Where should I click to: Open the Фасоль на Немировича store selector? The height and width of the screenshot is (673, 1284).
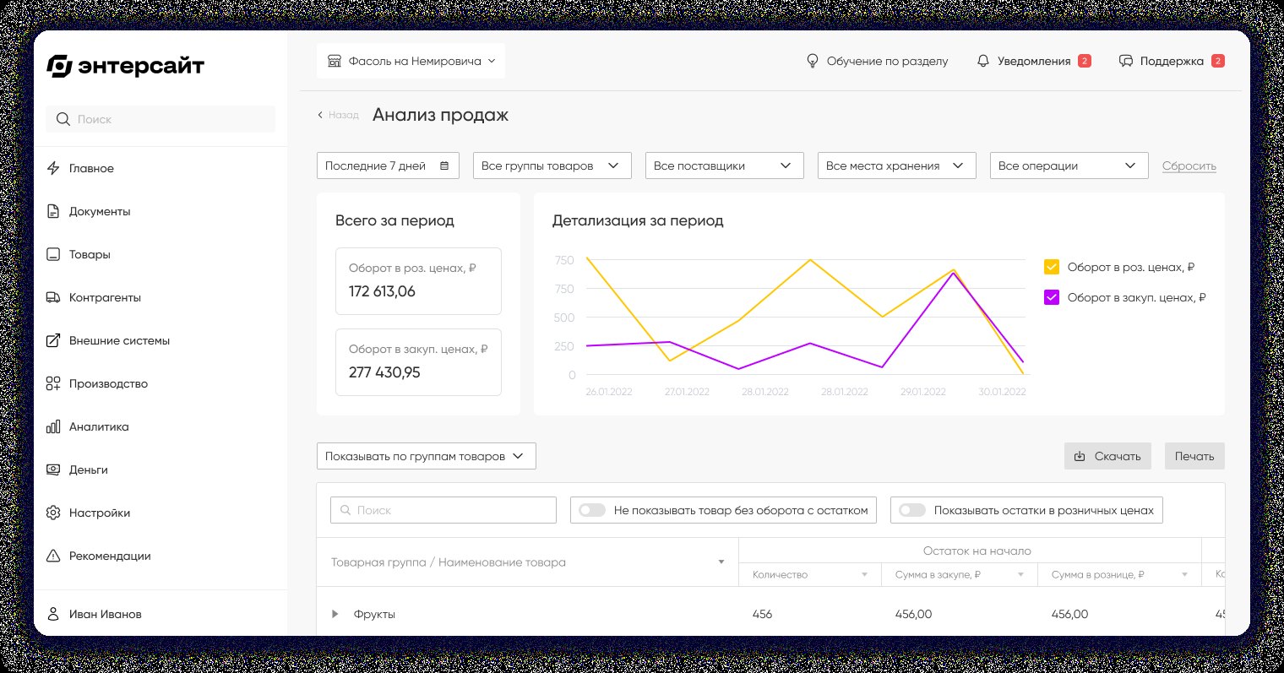(411, 61)
